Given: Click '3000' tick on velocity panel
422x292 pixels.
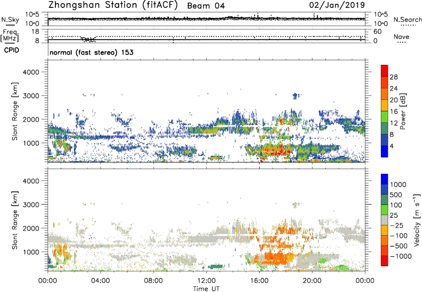Looking at the screenshot, I should [x=31, y=205].
